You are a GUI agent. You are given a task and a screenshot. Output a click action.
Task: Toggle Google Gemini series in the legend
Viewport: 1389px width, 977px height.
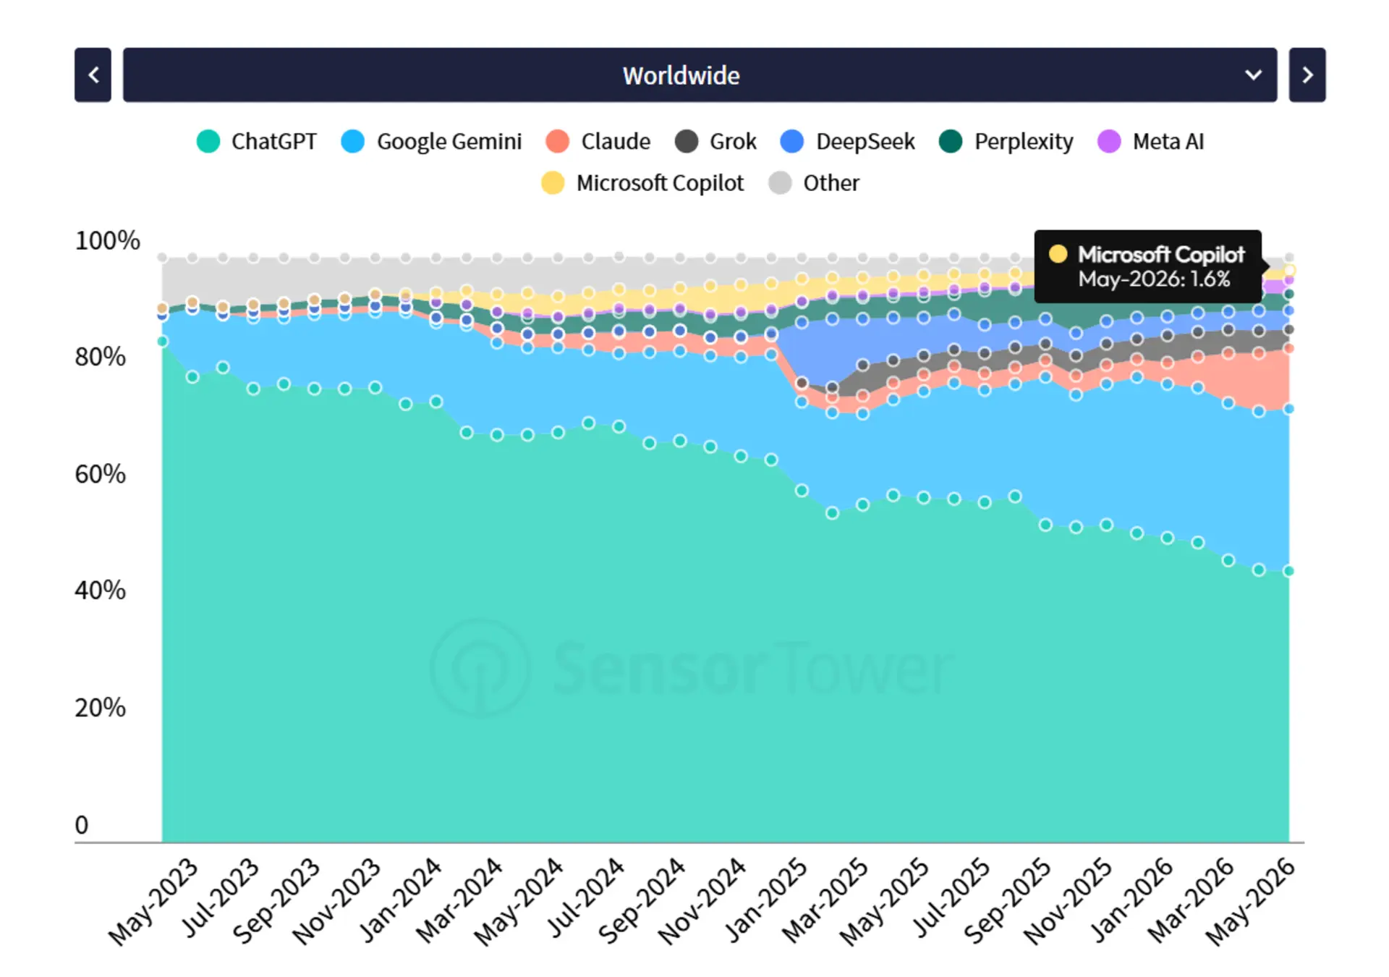[432, 141]
